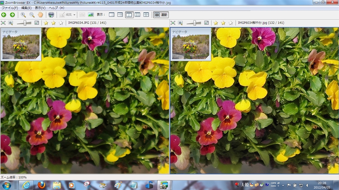Toggle the 連動 synchronize button
Image resolution: width=339 pixels, height=190 pixels.
pyautogui.click(x=161, y=15)
